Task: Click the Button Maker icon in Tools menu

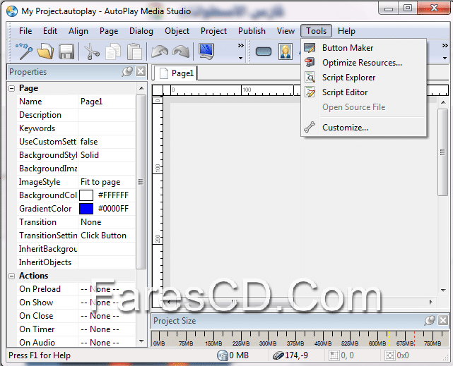Action: [310, 48]
